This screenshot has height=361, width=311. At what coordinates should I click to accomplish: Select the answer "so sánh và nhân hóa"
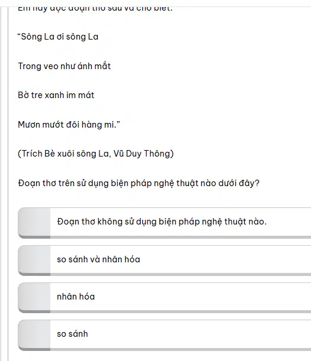(165, 259)
